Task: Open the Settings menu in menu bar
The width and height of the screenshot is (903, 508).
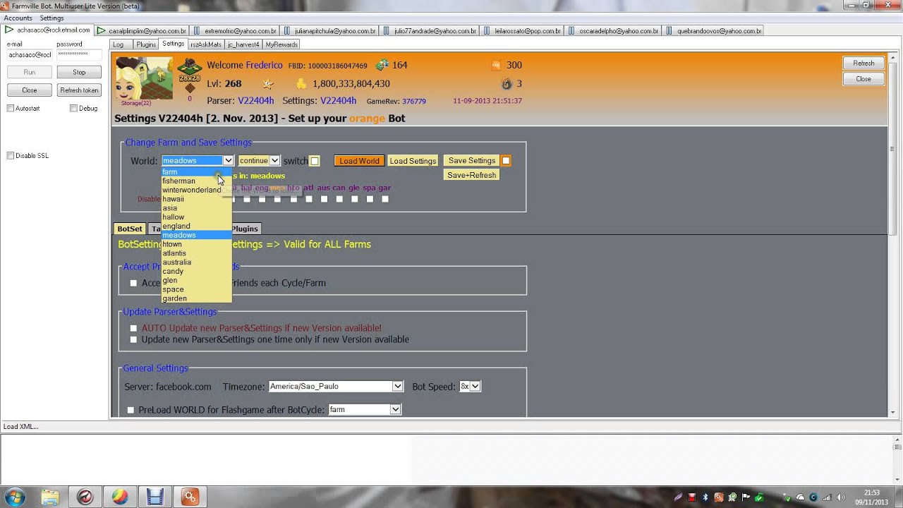Action: [x=51, y=18]
